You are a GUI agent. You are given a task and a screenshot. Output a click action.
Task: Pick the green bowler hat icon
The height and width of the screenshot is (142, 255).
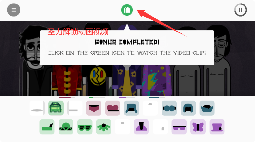(x=66, y=127)
